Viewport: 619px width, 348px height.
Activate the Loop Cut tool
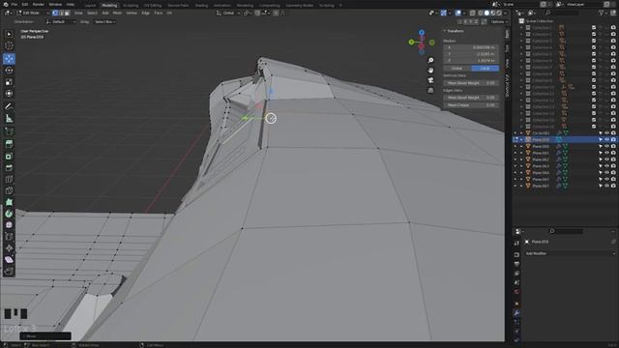coord(9,179)
